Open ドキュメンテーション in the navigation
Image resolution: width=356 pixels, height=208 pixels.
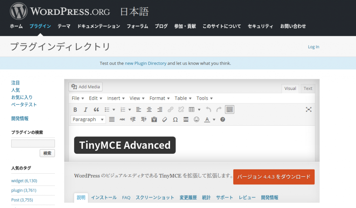(99, 26)
